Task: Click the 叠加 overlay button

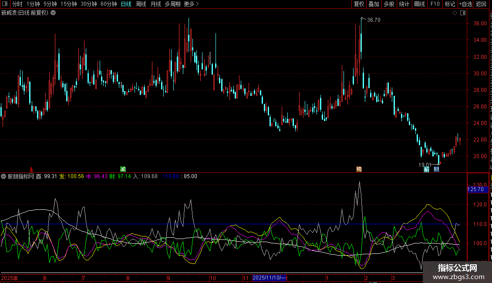Action: pyautogui.click(x=374, y=4)
